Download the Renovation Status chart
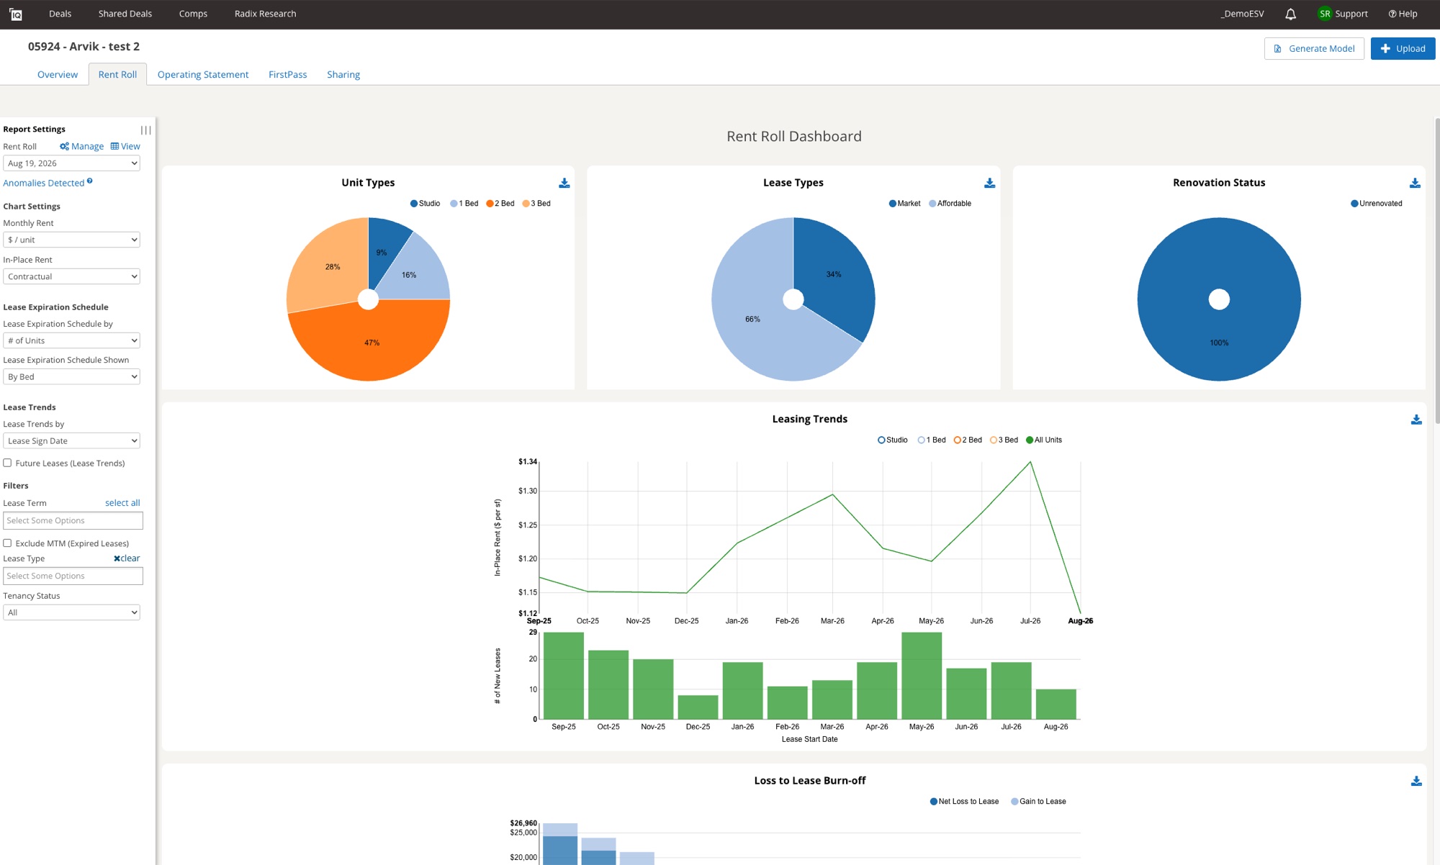The width and height of the screenshot is (1440, 865). tap(1415, 183)
